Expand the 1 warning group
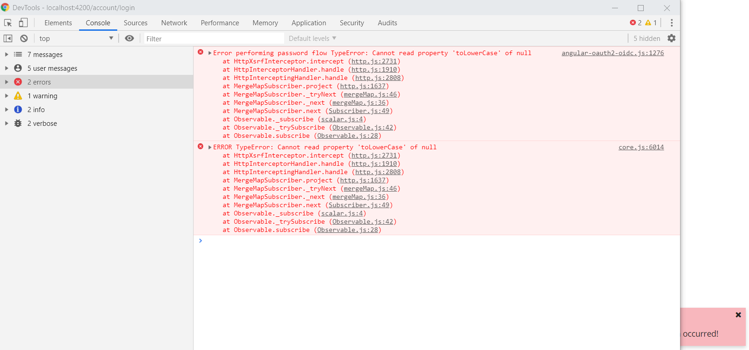This screenshot has height=350, width=749. pos(6,96)
